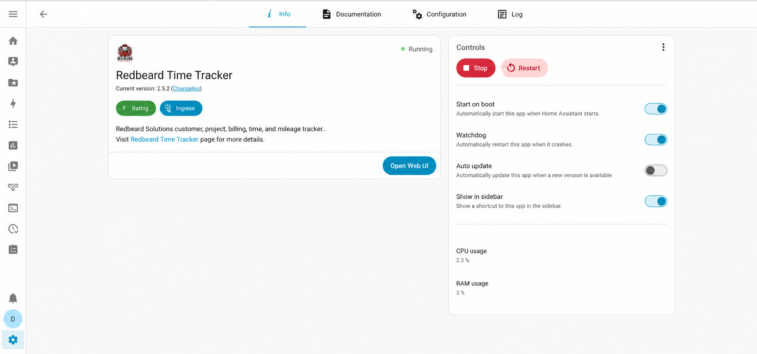Toggle the Show in sidebar switch

pyautogui.click(x=655, y=201)
